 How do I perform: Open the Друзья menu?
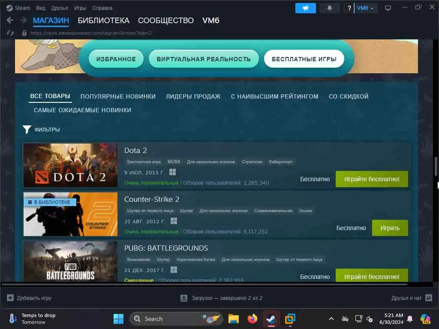pyautogui.click(x=60, y=8)
